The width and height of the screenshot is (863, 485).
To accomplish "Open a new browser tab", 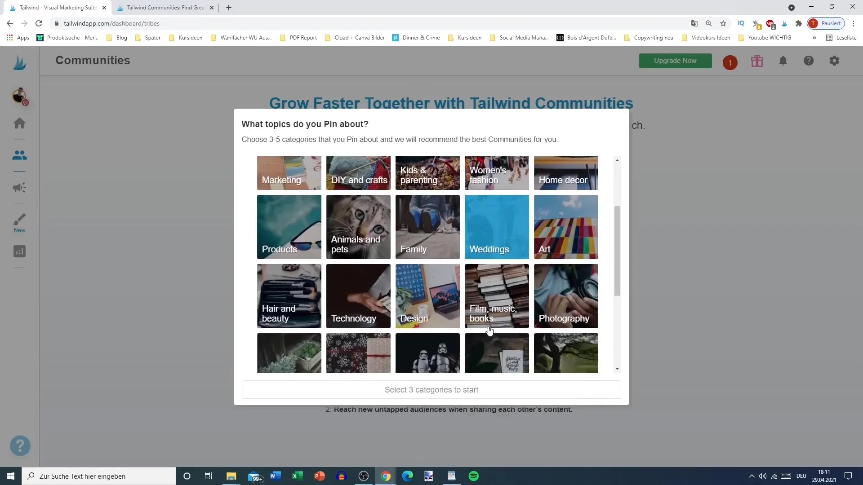I will [x=229, y=8].
